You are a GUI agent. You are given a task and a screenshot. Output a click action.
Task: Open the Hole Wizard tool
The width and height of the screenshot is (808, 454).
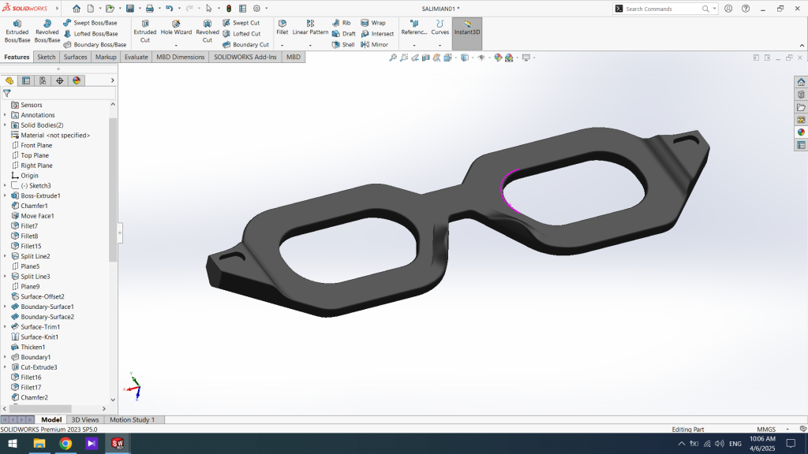pos(176,28)
